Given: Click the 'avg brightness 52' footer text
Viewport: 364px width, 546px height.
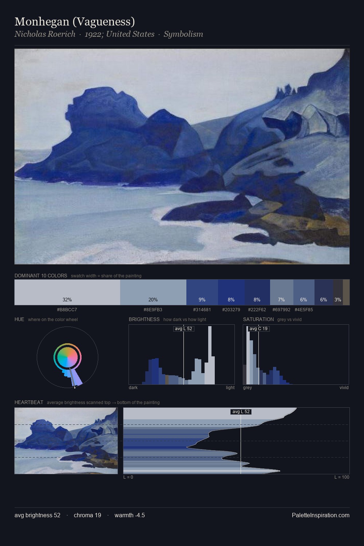Looking at the screenshot, I should [37, 515].
